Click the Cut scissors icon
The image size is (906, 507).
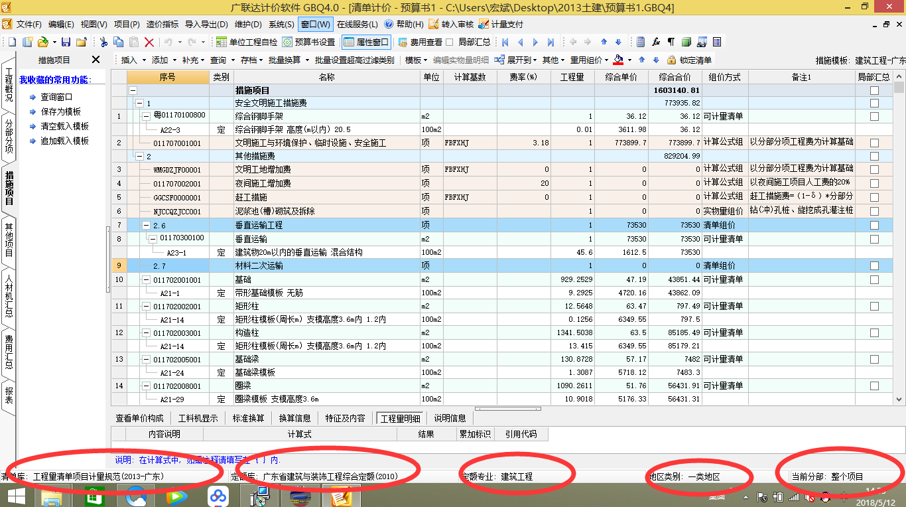point(103,42)
